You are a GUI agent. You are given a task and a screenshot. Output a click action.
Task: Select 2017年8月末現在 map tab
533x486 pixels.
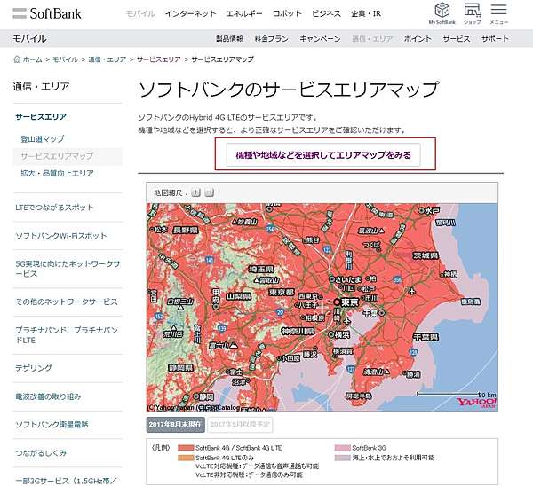coord(175,425)
